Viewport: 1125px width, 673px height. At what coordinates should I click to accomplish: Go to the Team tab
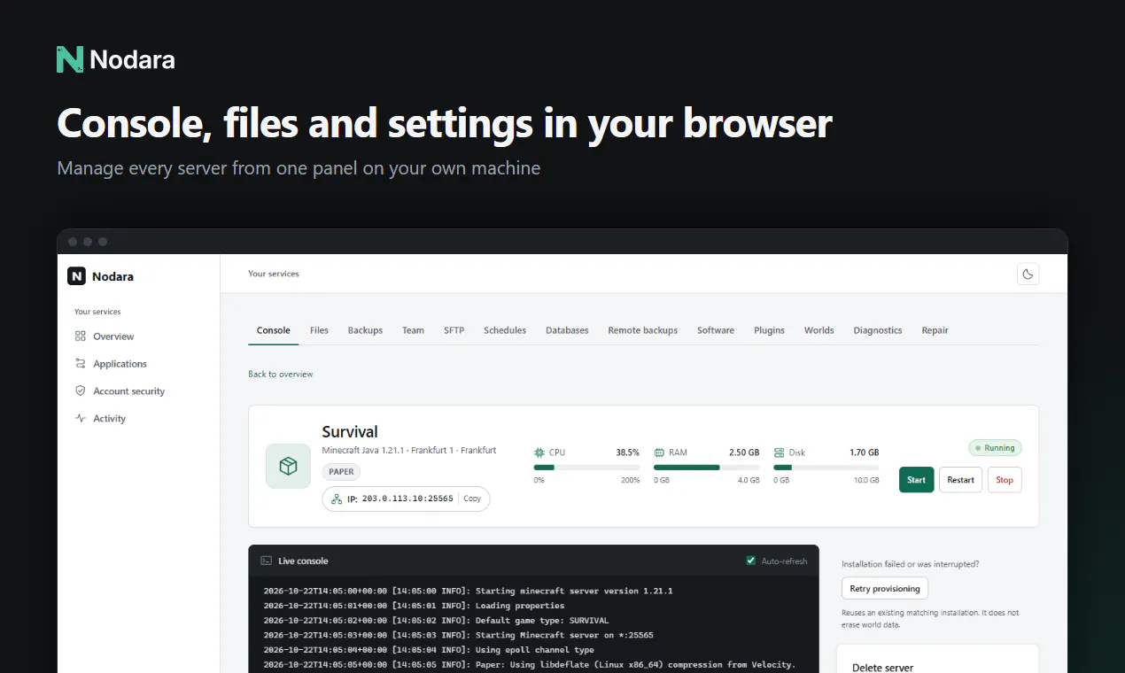[x=413, y=330]
